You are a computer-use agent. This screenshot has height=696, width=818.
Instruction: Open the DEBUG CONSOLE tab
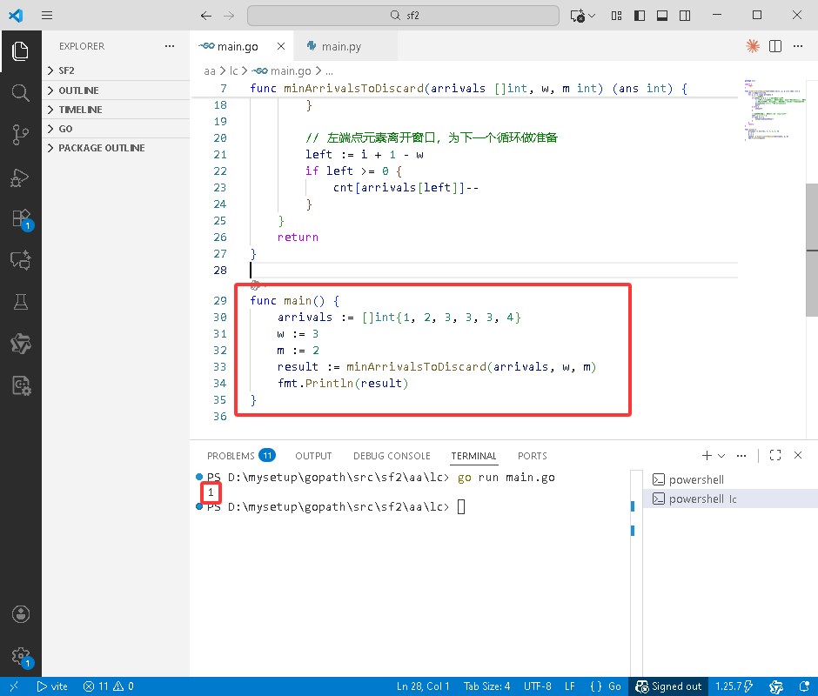(392, 456)
